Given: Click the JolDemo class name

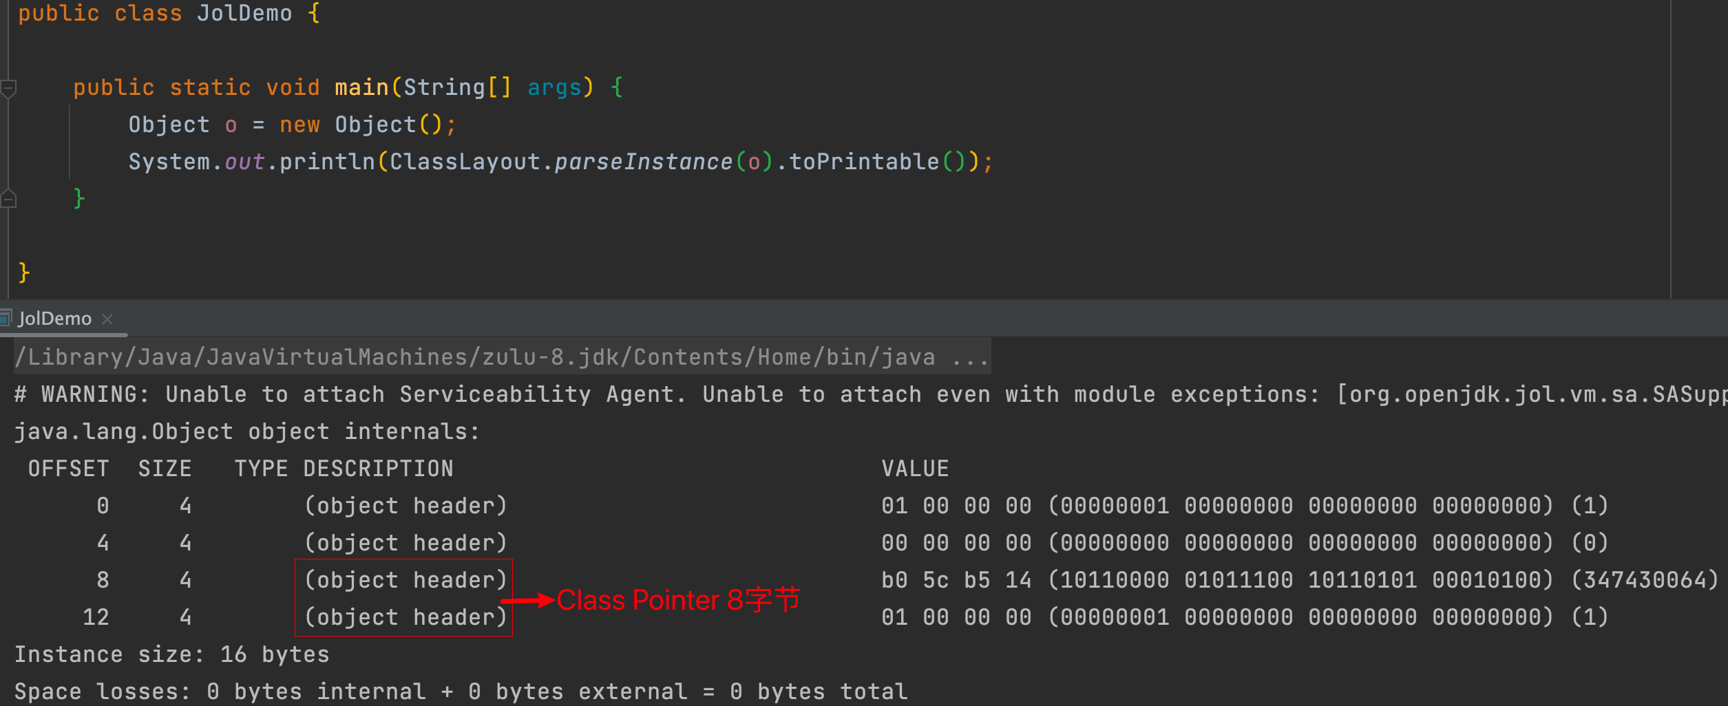Looking at the screenshot, I should 244,13.
